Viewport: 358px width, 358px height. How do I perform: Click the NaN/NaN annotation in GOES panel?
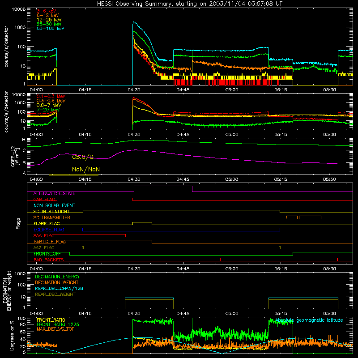86,170
